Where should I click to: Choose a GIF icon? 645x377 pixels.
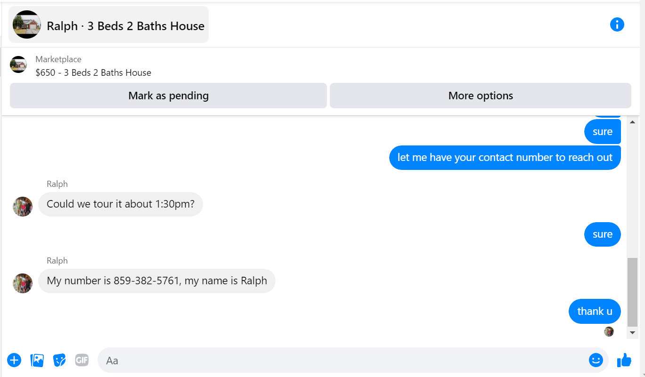(x=82, y=360)
